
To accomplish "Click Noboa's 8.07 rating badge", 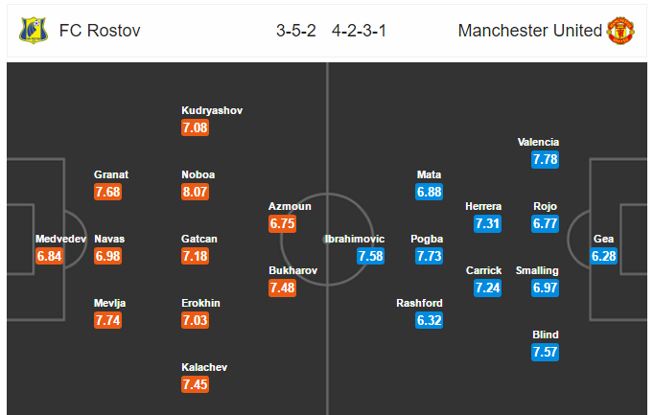I will coord(195,193).
